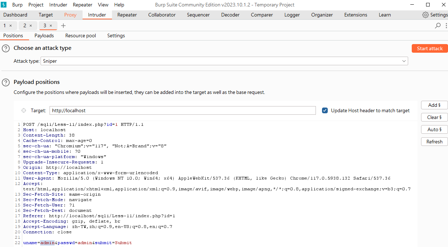Screen dimensions: 448x247
Task: Open the Logger tab
Action: (292, 15)
